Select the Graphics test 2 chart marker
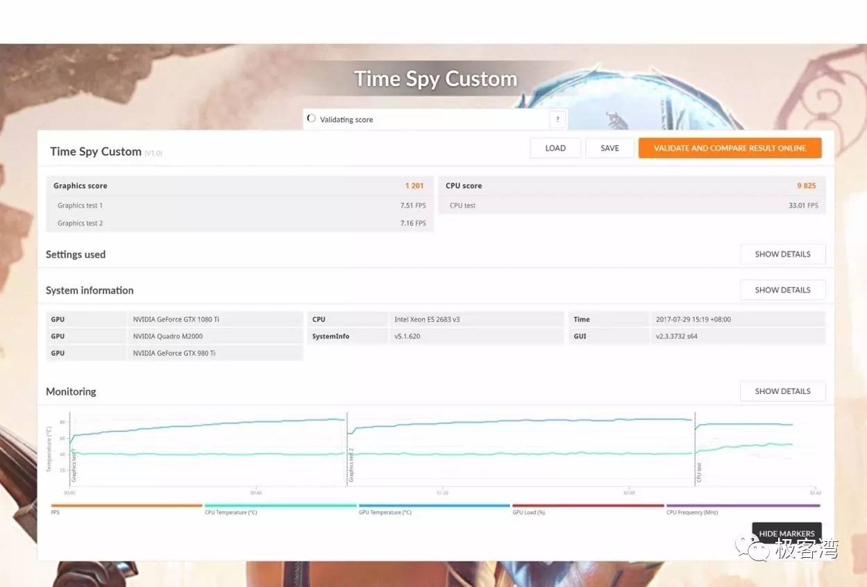 (x=351, y=466)
